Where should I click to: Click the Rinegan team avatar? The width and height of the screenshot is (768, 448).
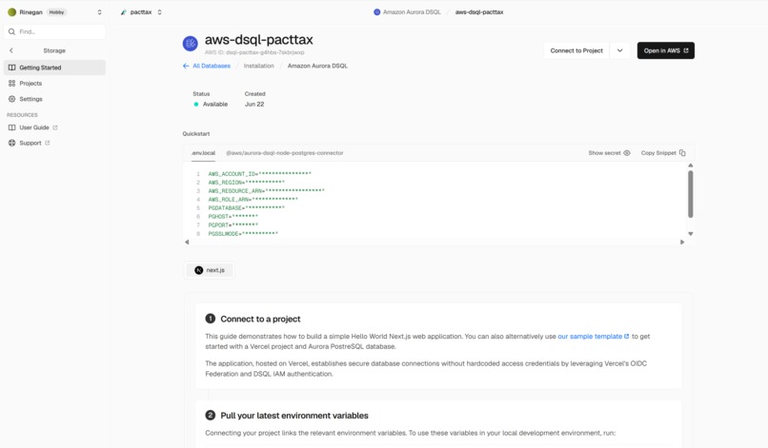[x=11, y=12]
